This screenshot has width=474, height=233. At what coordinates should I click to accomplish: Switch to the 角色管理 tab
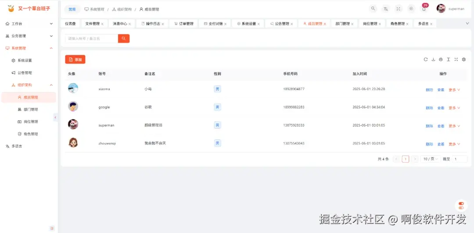(x=400, y=24)
